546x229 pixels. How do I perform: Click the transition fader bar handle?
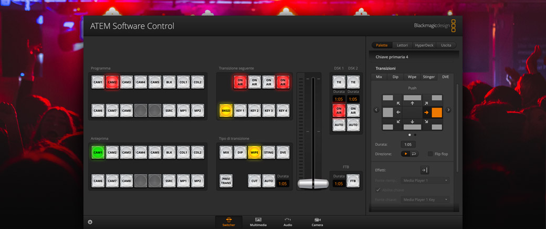(x=313, y=183)
